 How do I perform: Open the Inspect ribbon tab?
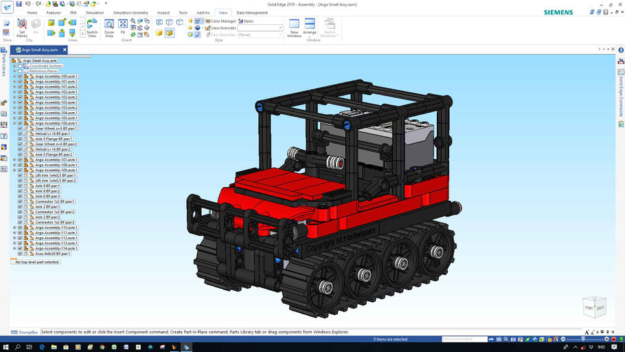coord(163,13)
